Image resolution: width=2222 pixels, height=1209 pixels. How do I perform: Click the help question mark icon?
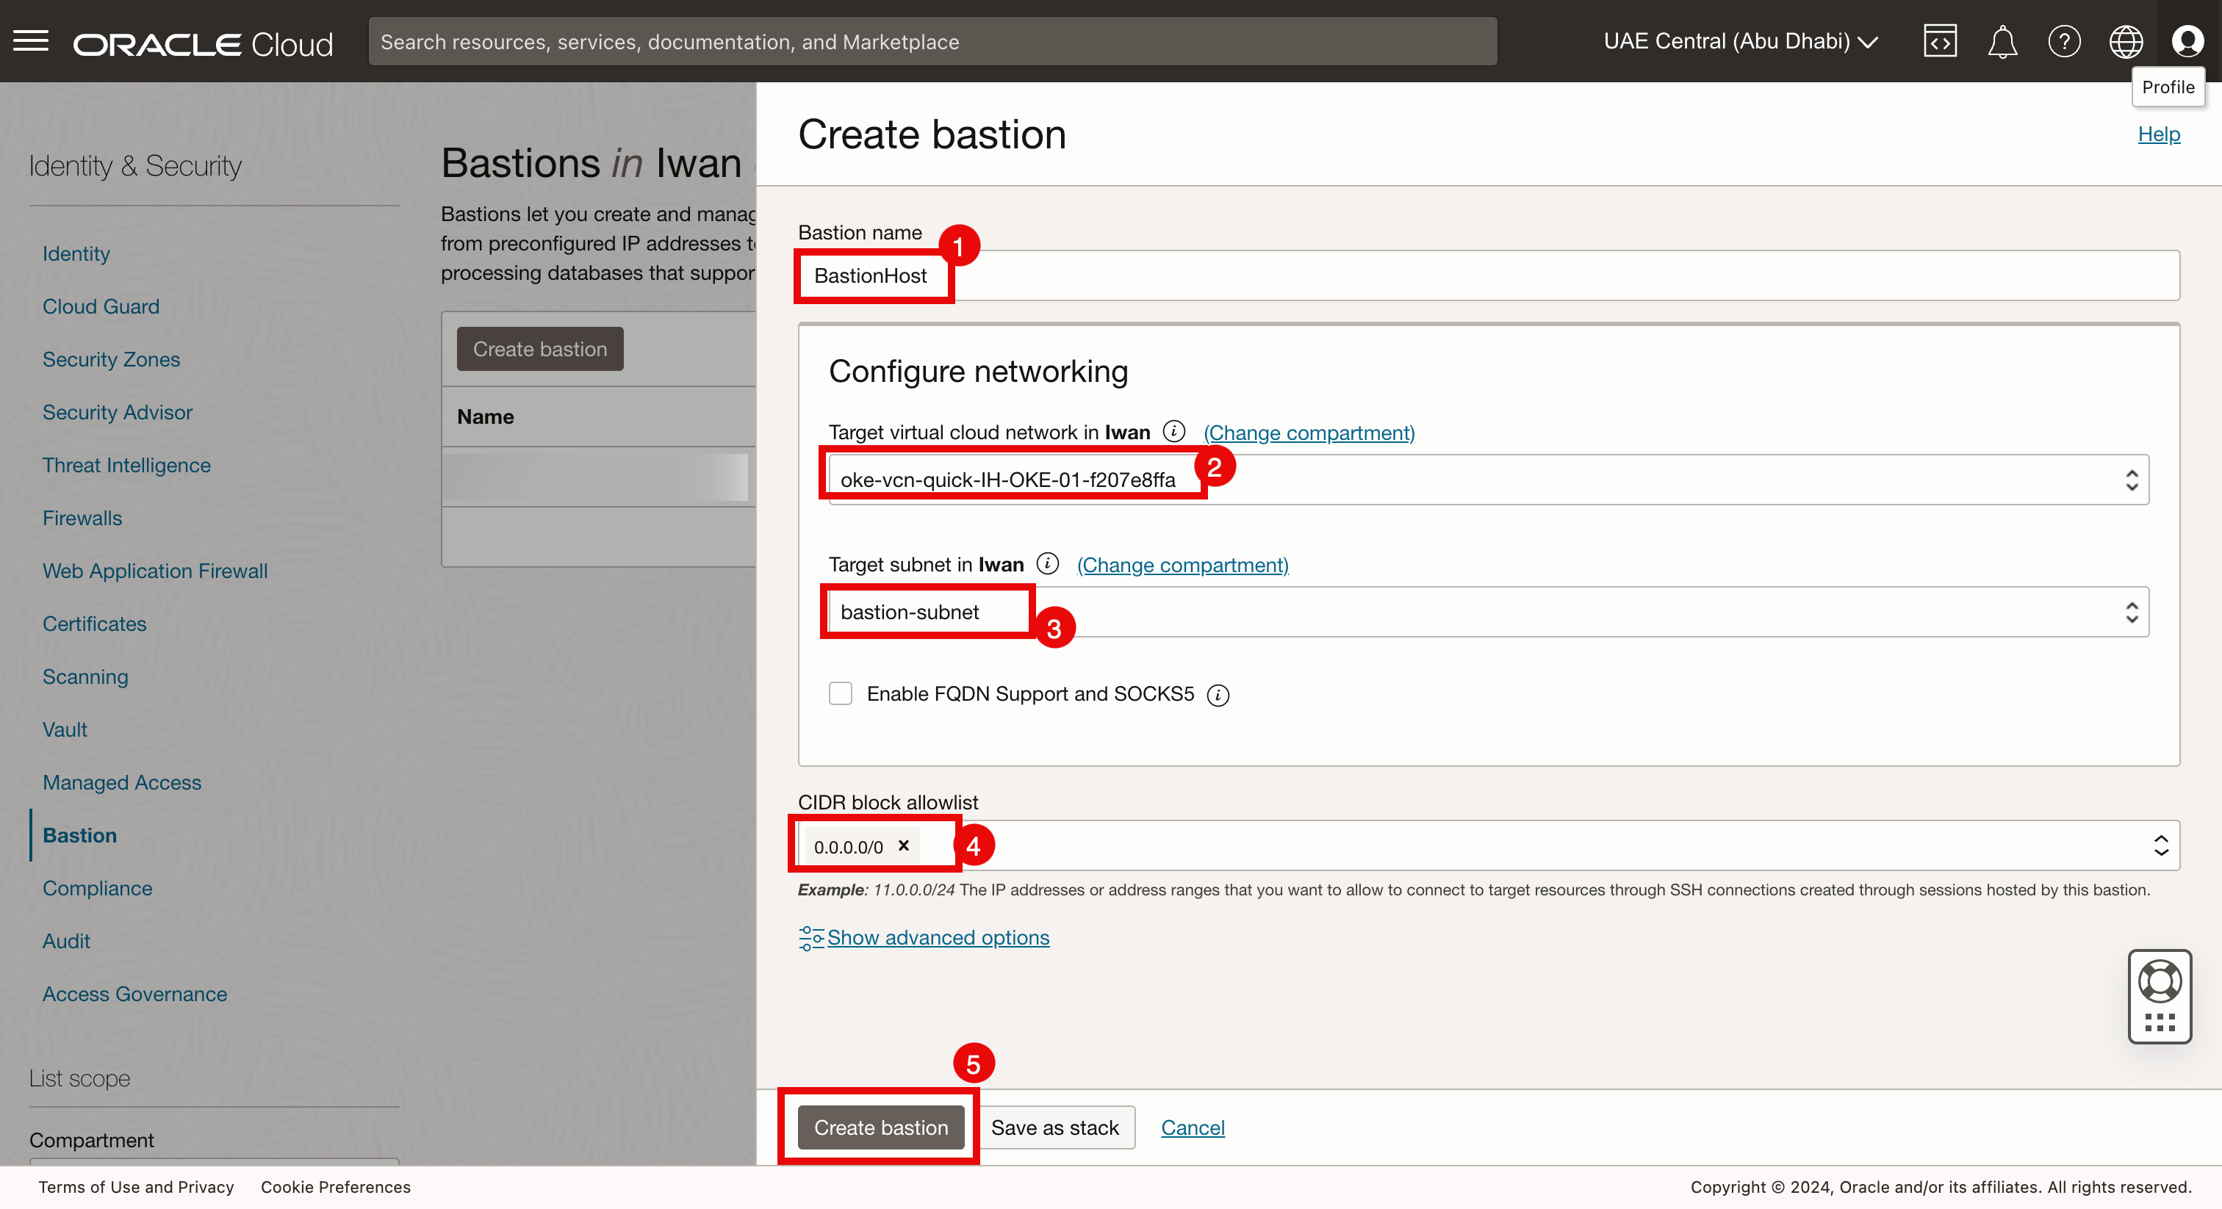(2064, 41)
